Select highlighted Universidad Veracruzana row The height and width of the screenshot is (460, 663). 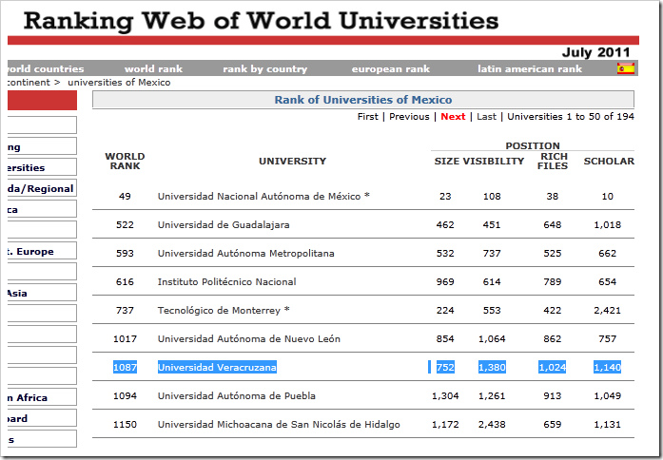click(217, 368)
